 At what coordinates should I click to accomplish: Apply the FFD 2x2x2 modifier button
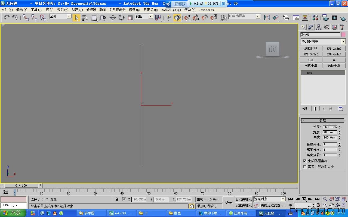click(334, 49)
